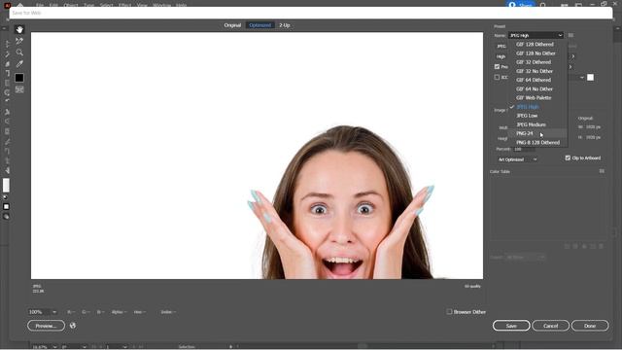Screen dimensions: 622x350
Task: Enable the Browser Dither checkbox
Action: [x=449, y=312]
